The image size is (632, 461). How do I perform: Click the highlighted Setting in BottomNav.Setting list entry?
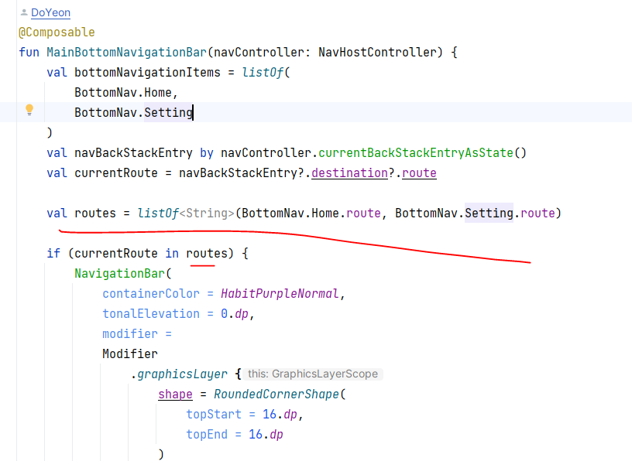[169, 113]
